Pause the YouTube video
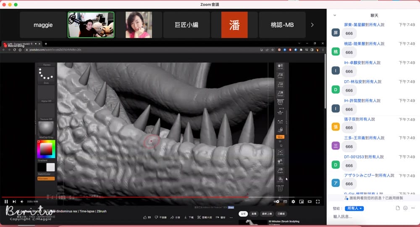 pos(6,201)
